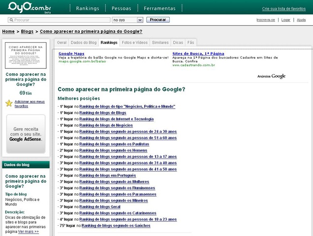Open ranking 'segundo os Gaúchos'
The height and width of the screenshot is (236, 313).
click(x=116, y=226)
